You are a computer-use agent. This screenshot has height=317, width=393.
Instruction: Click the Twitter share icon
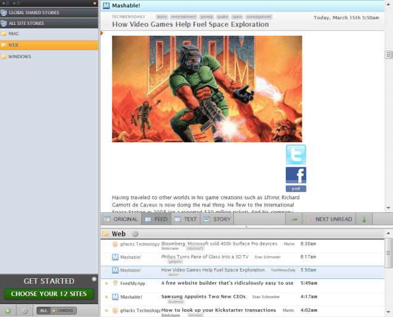pos(296,154)
